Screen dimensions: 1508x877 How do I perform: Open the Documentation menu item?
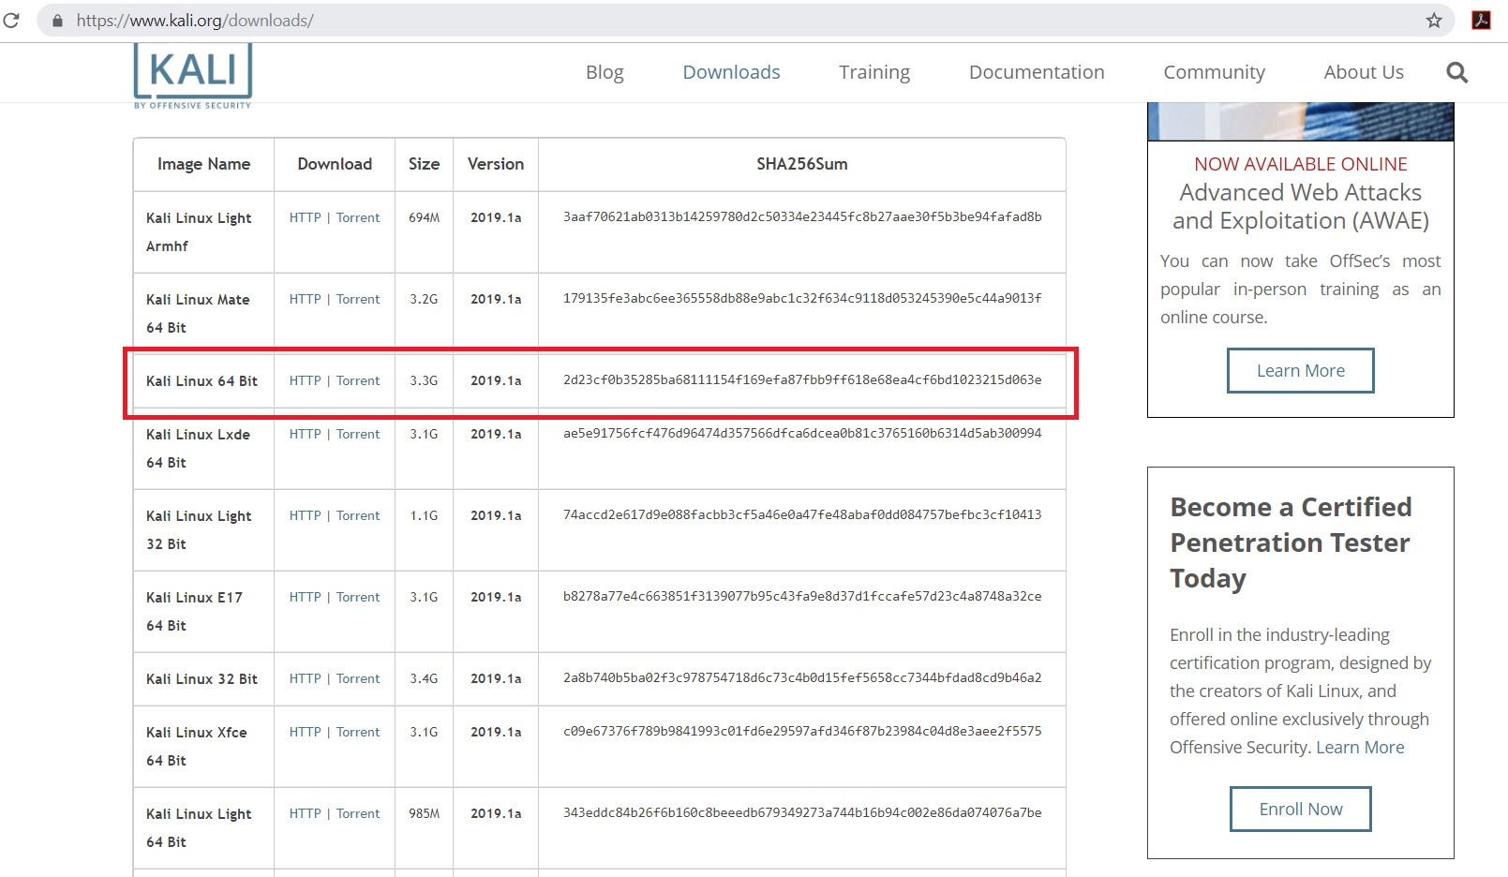click(1037, 72)
